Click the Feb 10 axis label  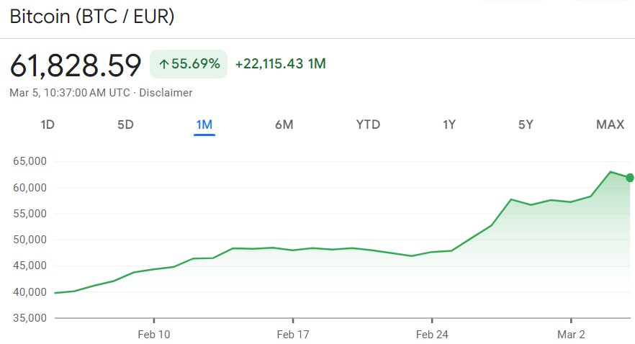click(x=154, y=335)
